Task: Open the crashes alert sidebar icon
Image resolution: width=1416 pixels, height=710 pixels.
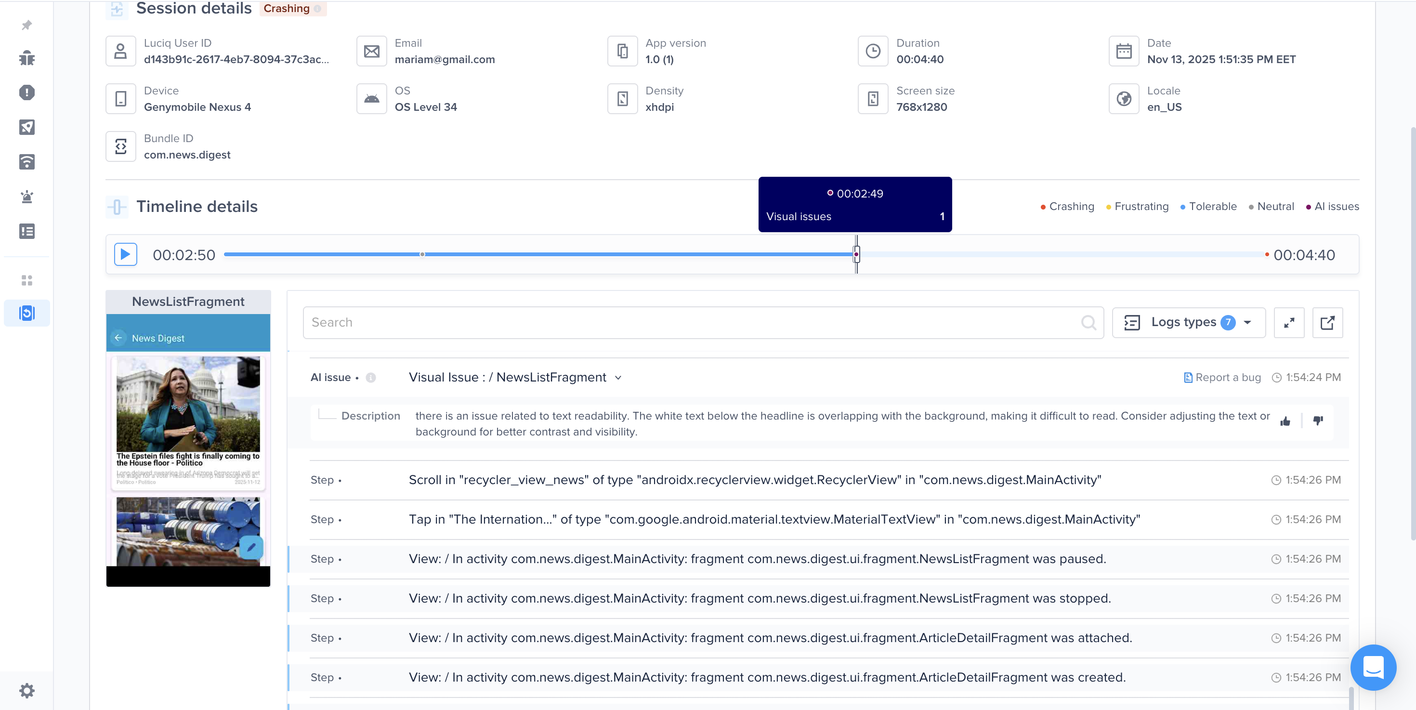Action: [26, 92]
